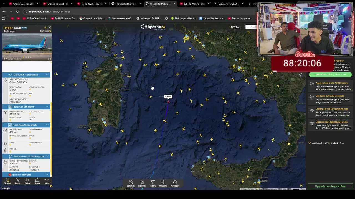Click the ITY867 callsign label on map

[168, 96]
